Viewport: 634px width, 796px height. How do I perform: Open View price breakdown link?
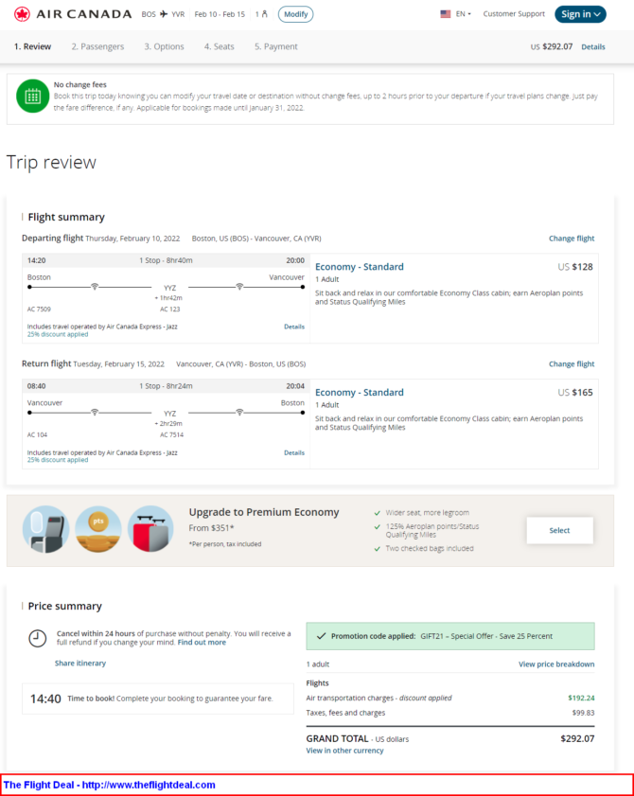point(556,664)
